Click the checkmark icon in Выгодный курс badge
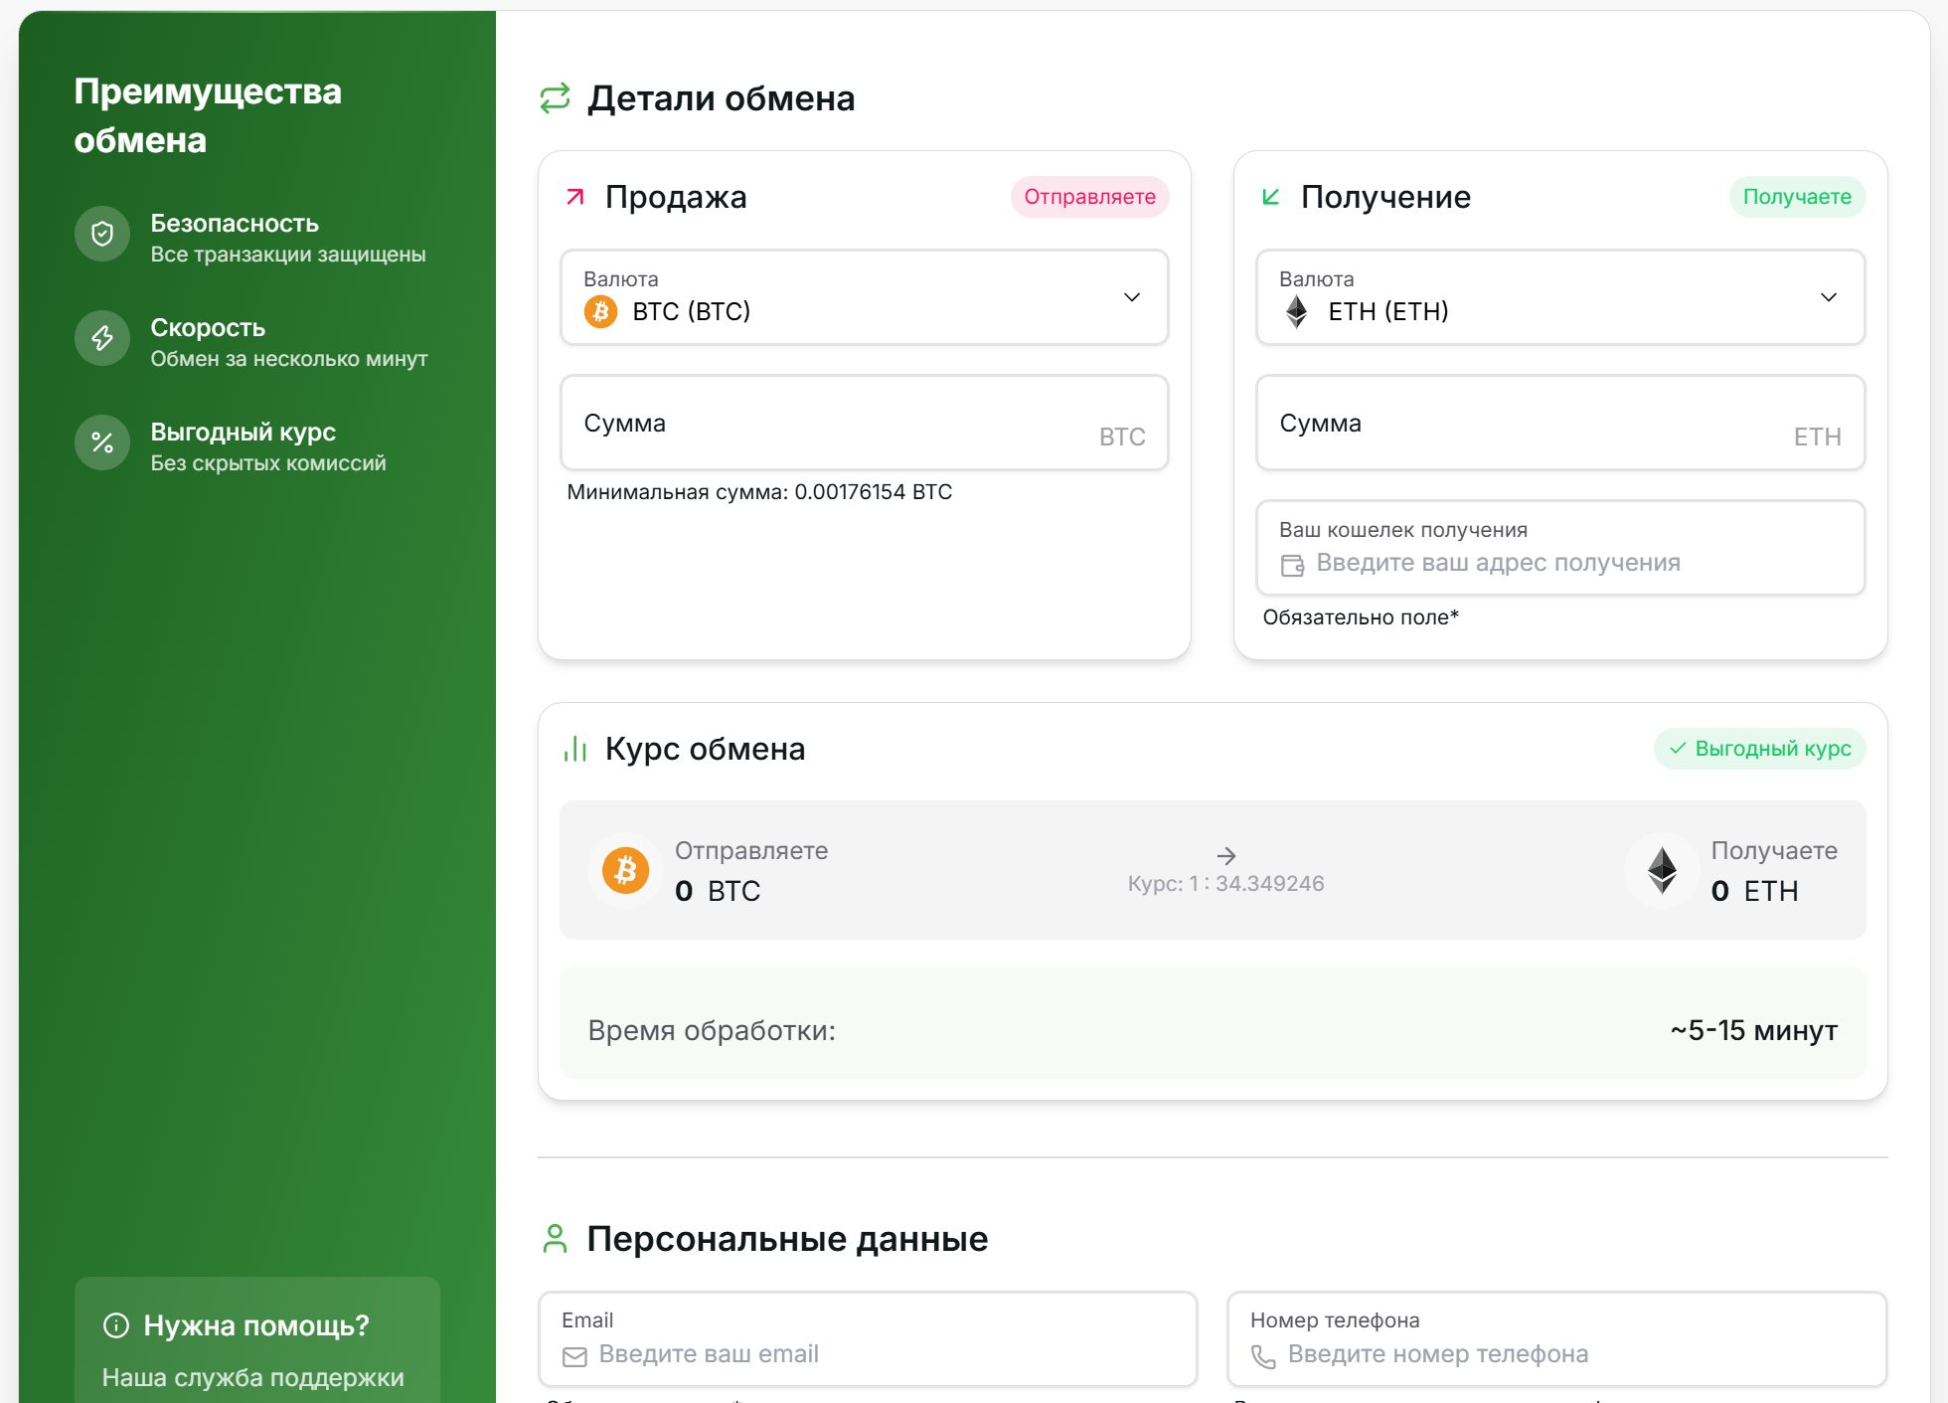1948x1403 pixels. coord(1678,749)
